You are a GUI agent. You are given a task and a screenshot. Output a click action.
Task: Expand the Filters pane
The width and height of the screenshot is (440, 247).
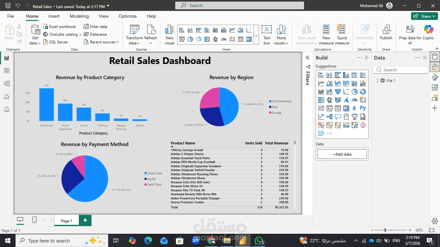pyautogui.click(x=308, y=58)
